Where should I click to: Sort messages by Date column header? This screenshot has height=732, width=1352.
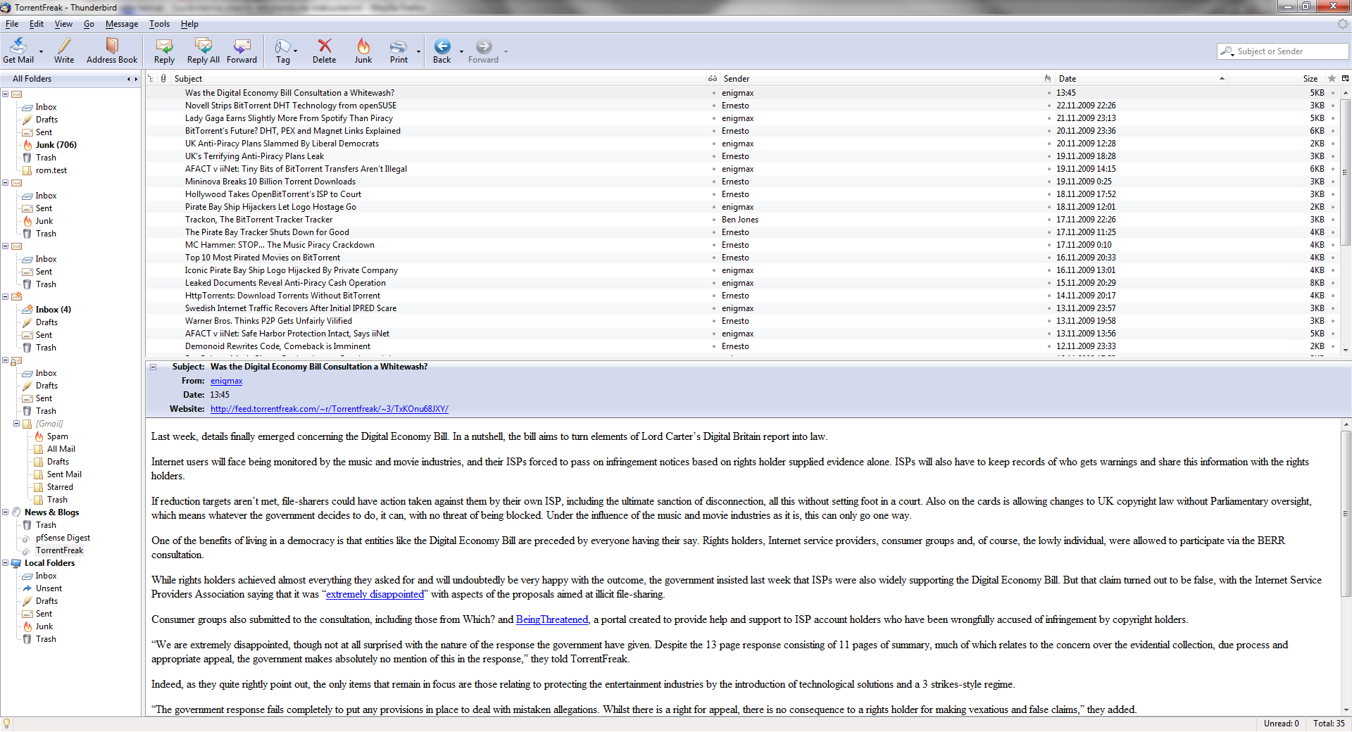point(1141,79)
